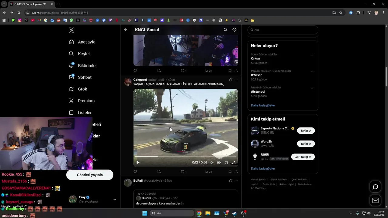View stats of Cokguzel's post (23)

(x=208, y=172)
